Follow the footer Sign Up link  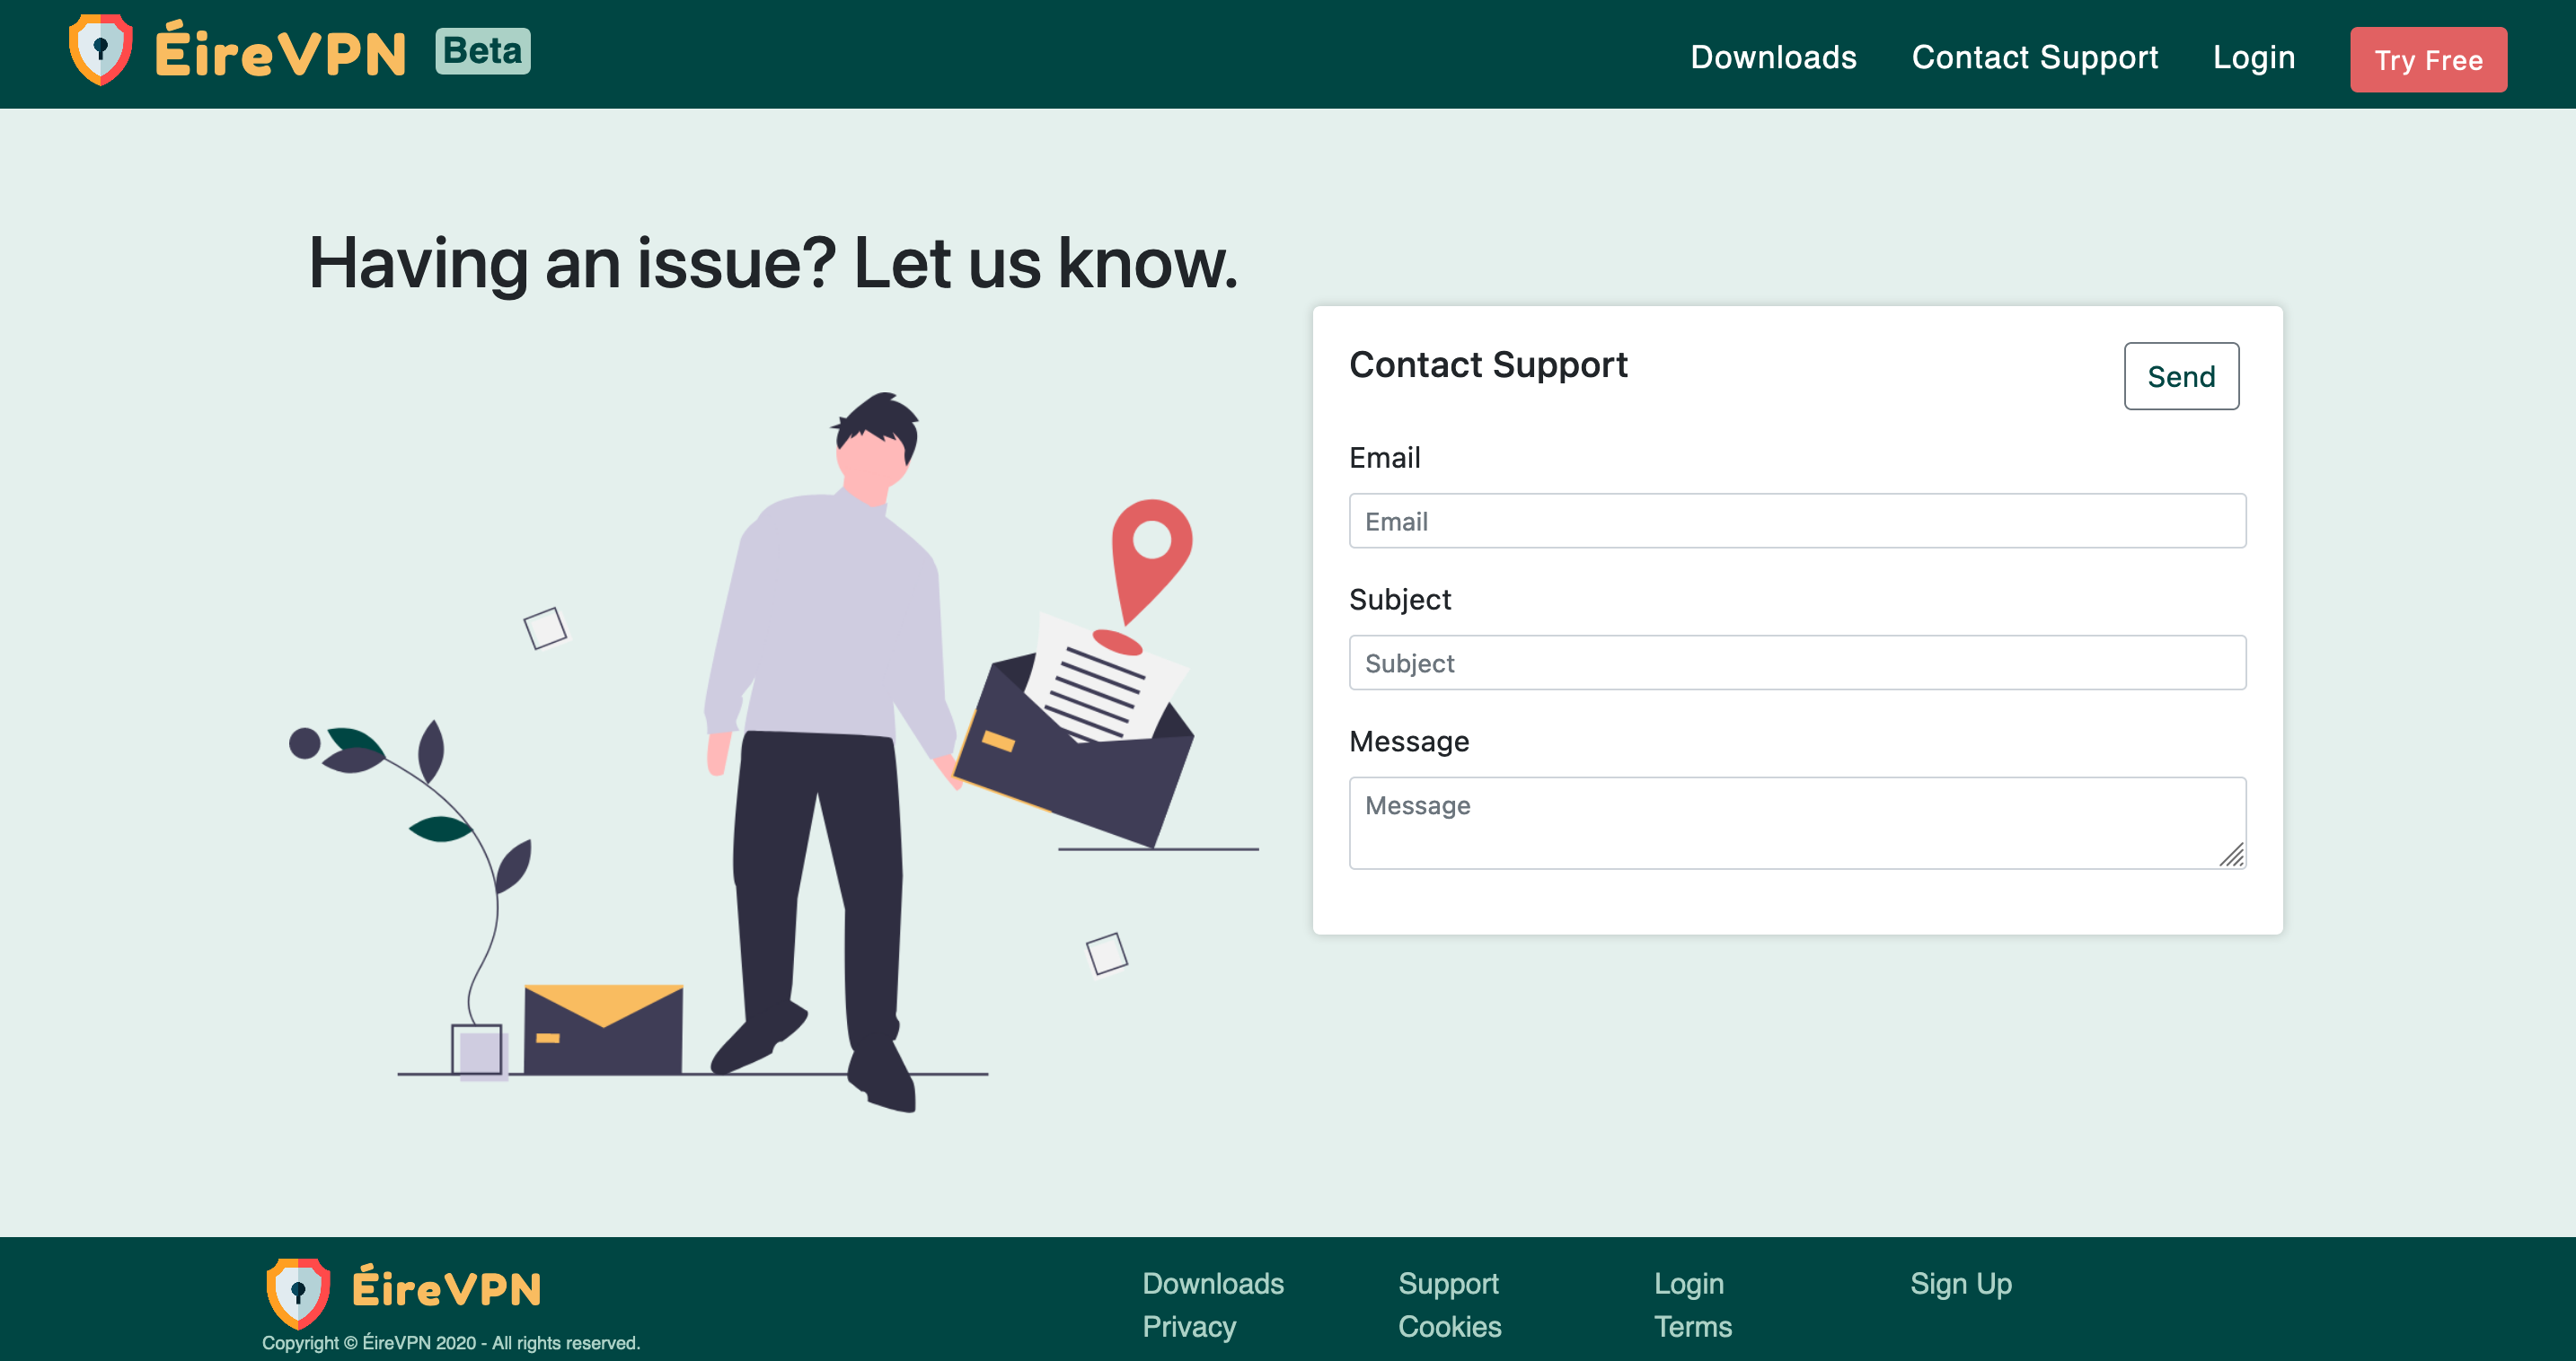click(x=1960, y=1283)
